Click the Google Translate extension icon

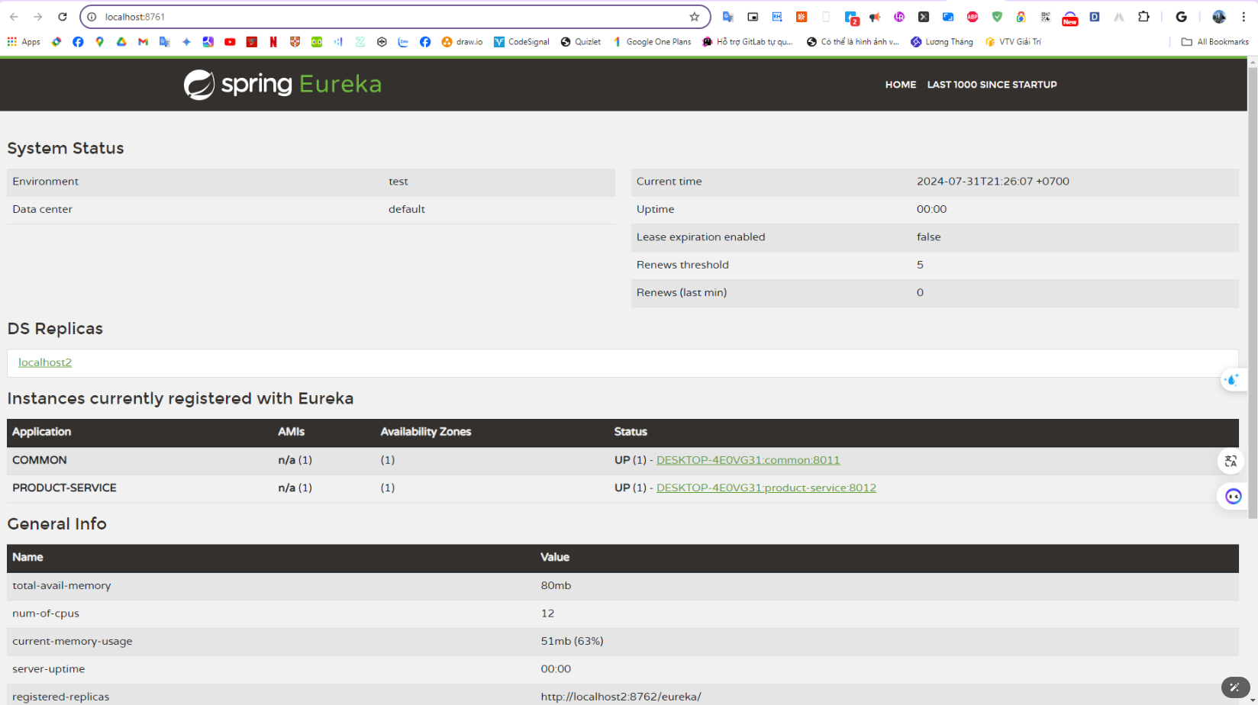pos(728,17)
